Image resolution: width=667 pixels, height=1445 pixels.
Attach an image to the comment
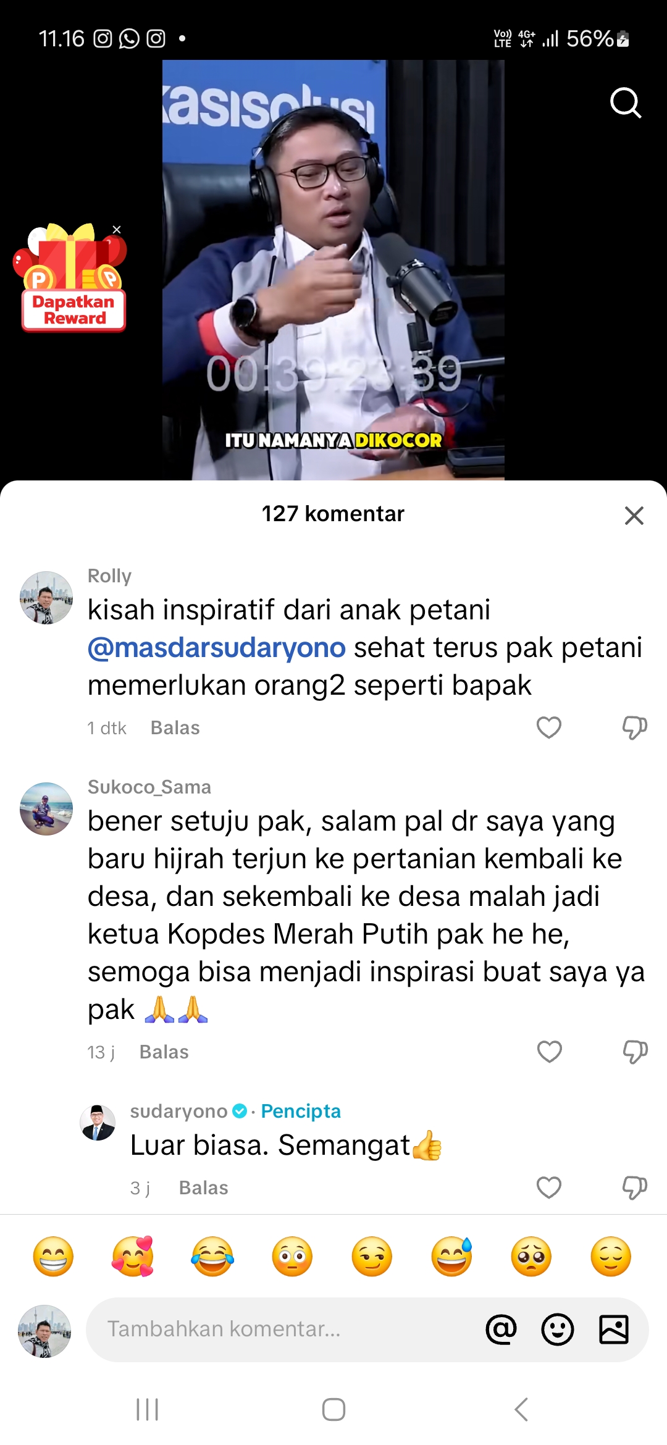pyautogui.click(x=614, y=1329)
